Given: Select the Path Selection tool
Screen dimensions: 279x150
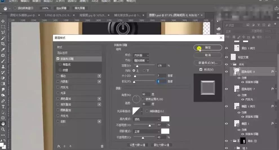Looking at the screenshot, I should [3, 112].
